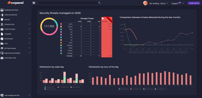
Task: Expand the Templates chevron
Action: coord(29,34)
